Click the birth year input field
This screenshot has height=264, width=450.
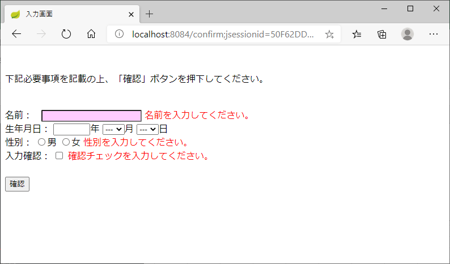pos(72,129)
